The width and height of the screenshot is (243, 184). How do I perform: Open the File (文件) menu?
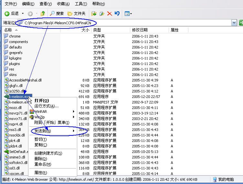pyautogui.click(x=11, y=4)
